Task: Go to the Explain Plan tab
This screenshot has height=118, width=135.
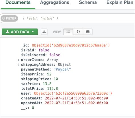Action: 120,3
